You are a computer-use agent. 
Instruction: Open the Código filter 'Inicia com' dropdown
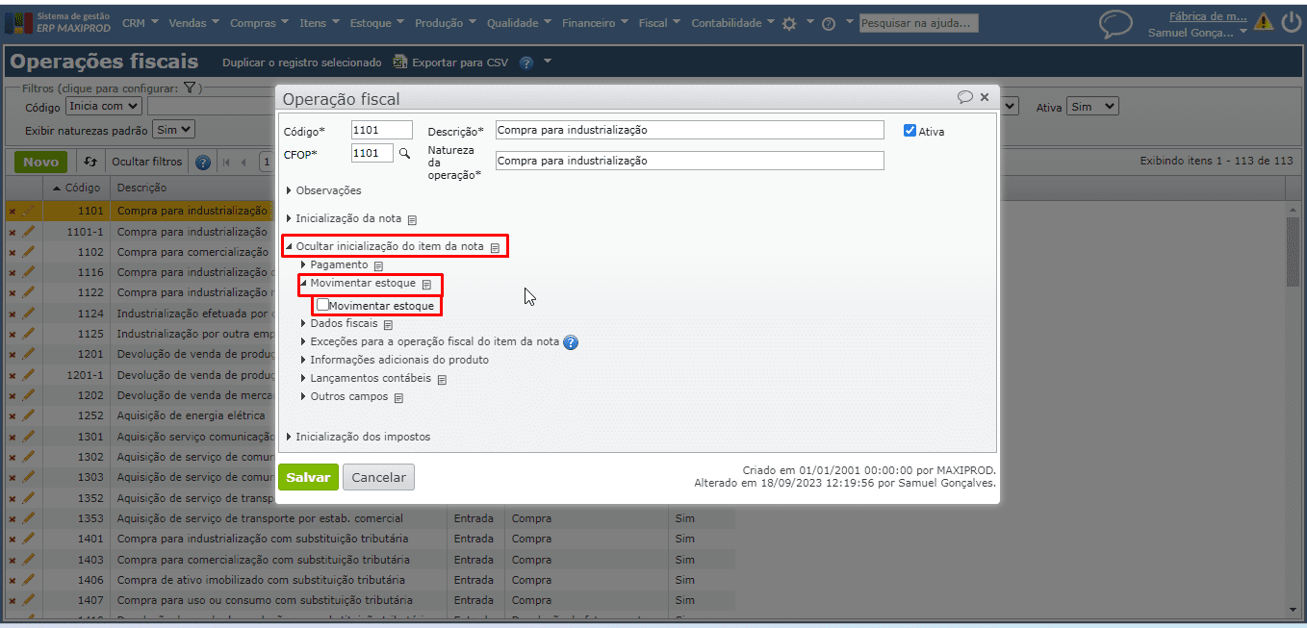point(103,107)
